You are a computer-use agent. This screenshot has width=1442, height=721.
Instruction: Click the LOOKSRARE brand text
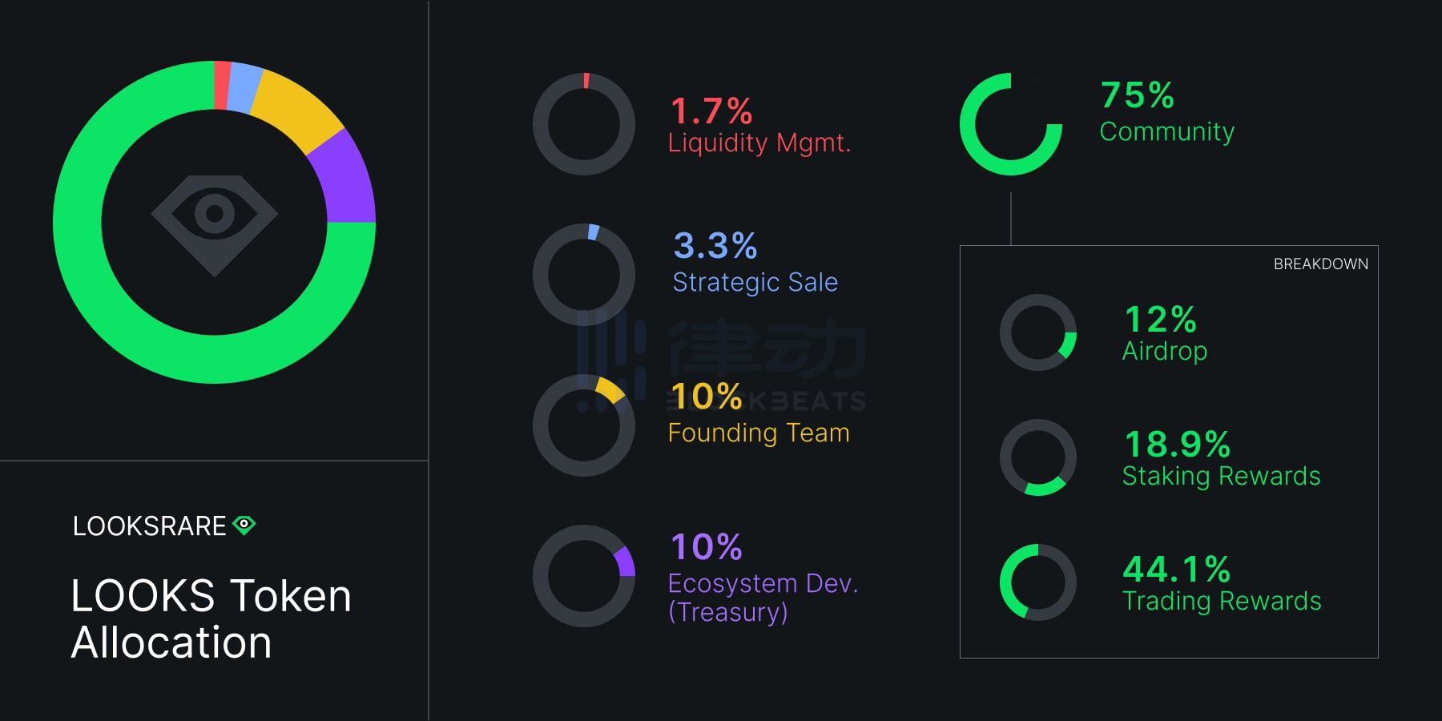(150, 526)
